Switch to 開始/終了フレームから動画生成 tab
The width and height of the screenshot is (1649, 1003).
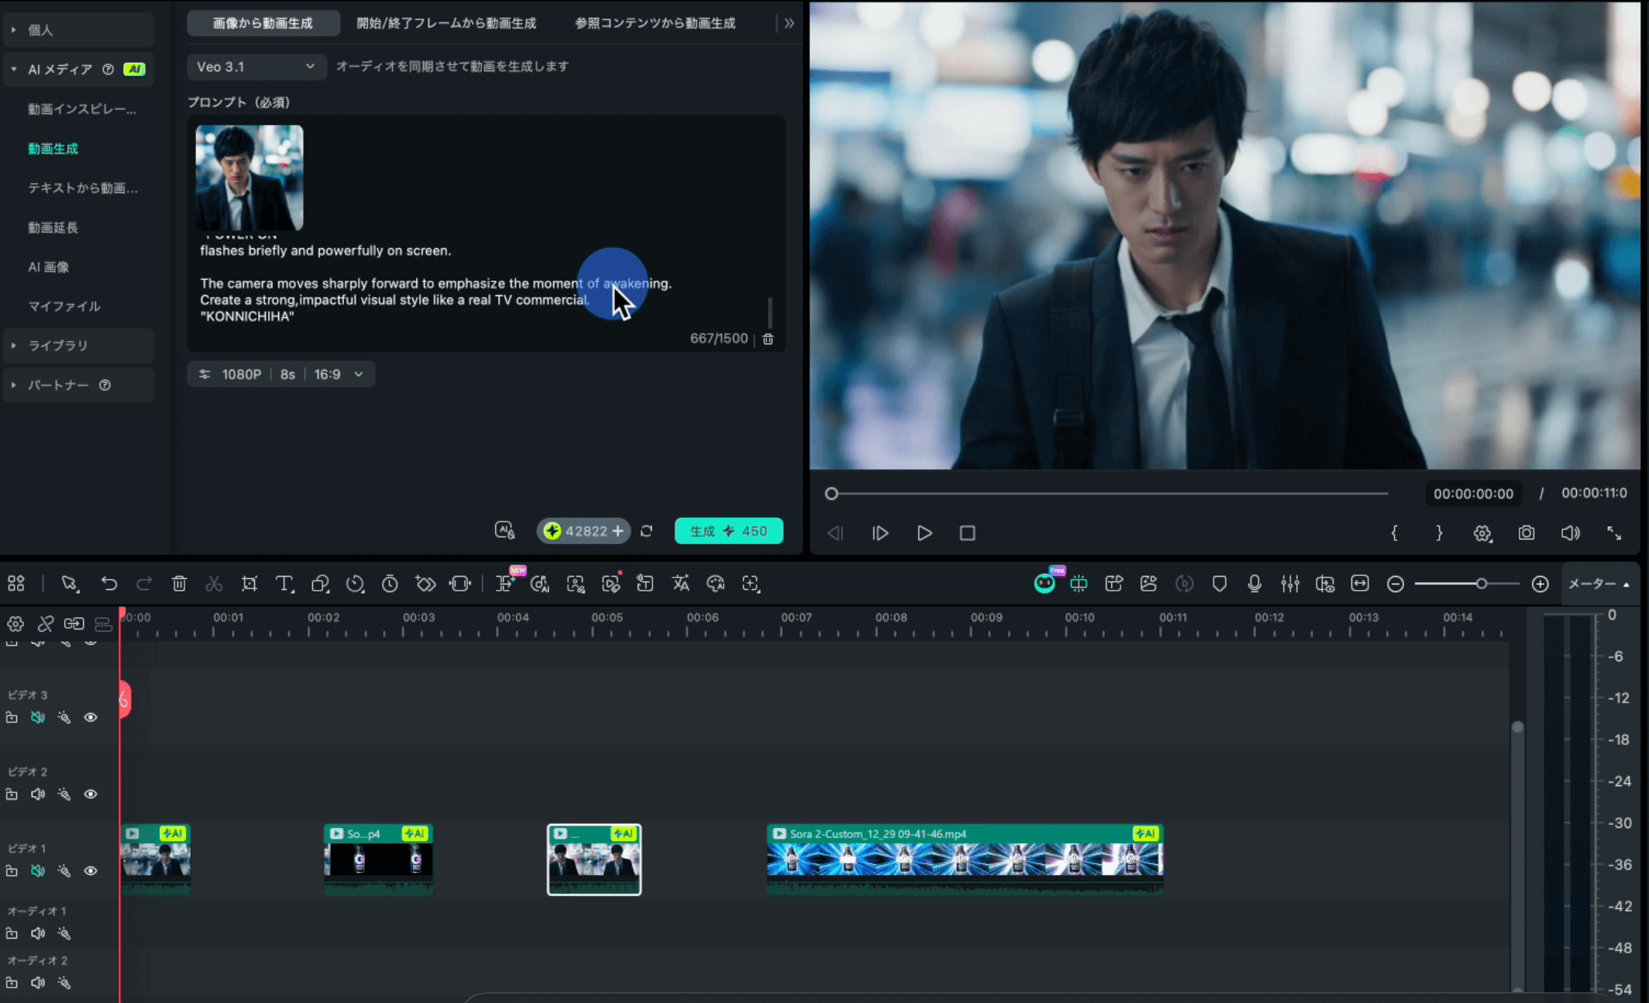446,23
